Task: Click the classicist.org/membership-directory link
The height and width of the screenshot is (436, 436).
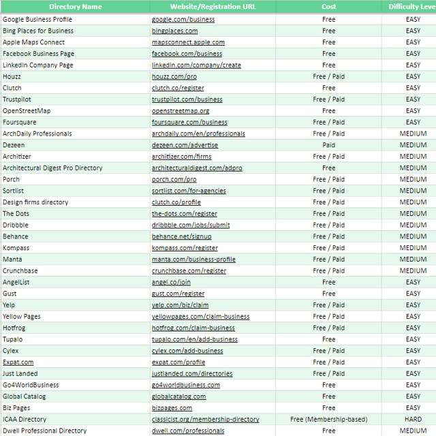Action: point(206,419)
